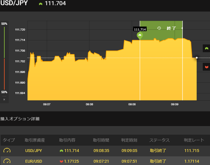The width and height of the screenshot is (210, 165).
Task: Click the green entry point marker on chart
Action: coord(140,36)
